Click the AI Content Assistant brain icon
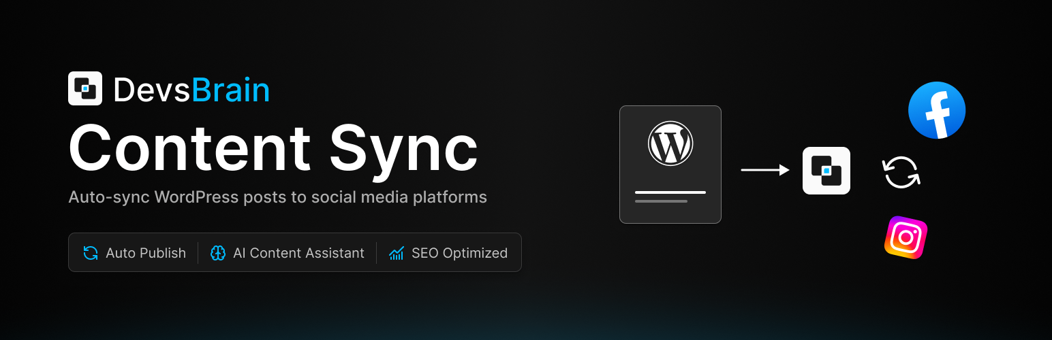 tap(217, 253)
